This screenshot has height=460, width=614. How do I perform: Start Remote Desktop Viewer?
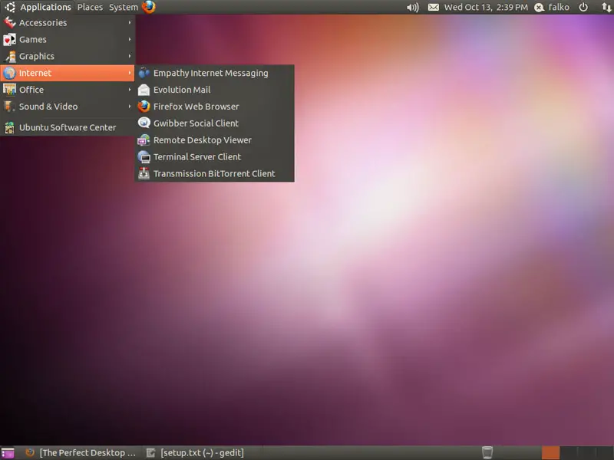coord(215,140)
